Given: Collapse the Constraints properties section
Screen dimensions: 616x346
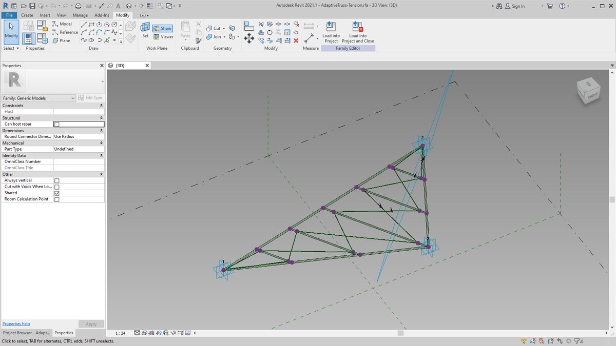Looking at the screenshot, I should pyautogui.click(x=101, y=106).
